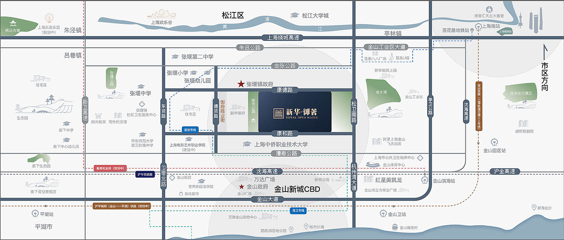Click the 沪金高速 road label
This screenshot has width=564, height=240.
point(505,171)
